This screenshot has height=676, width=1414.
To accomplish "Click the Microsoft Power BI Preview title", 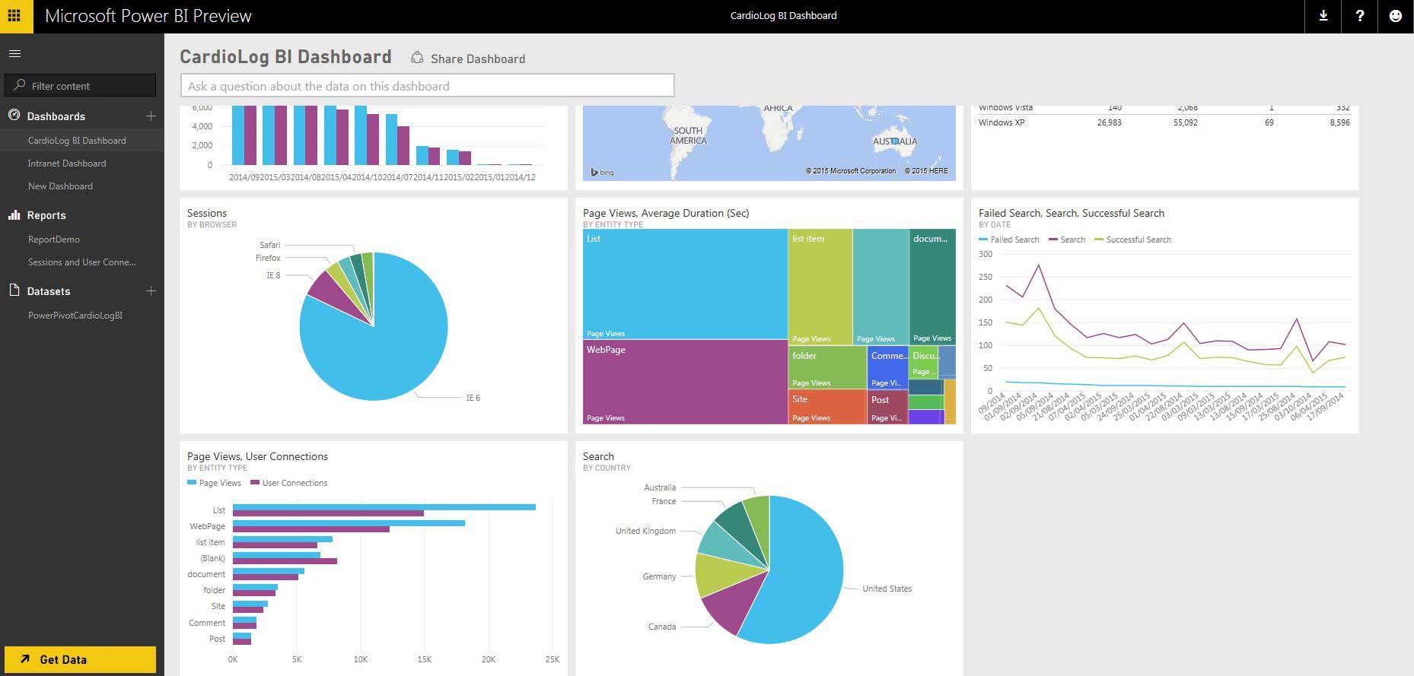I will tap(148, 16).
